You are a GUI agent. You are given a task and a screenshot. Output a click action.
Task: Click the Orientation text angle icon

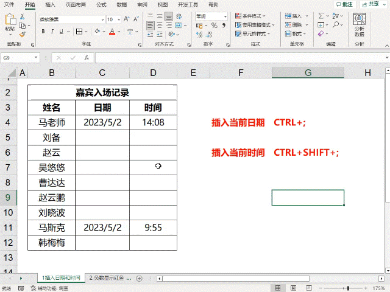172,34
